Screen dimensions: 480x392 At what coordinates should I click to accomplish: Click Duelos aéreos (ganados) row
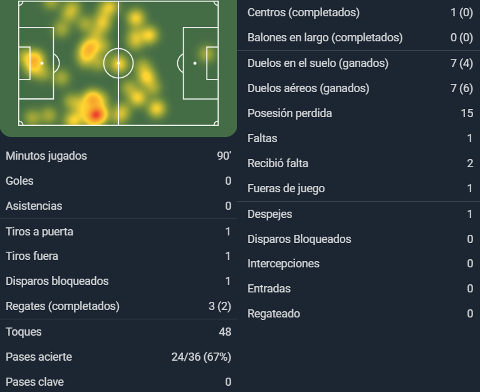click(x=358, y=88)
